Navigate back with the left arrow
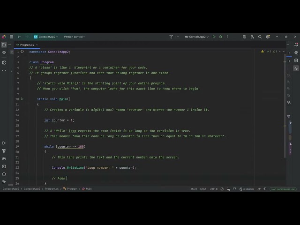Viewport: 300px width, 225px height. (x=19, y=37)
